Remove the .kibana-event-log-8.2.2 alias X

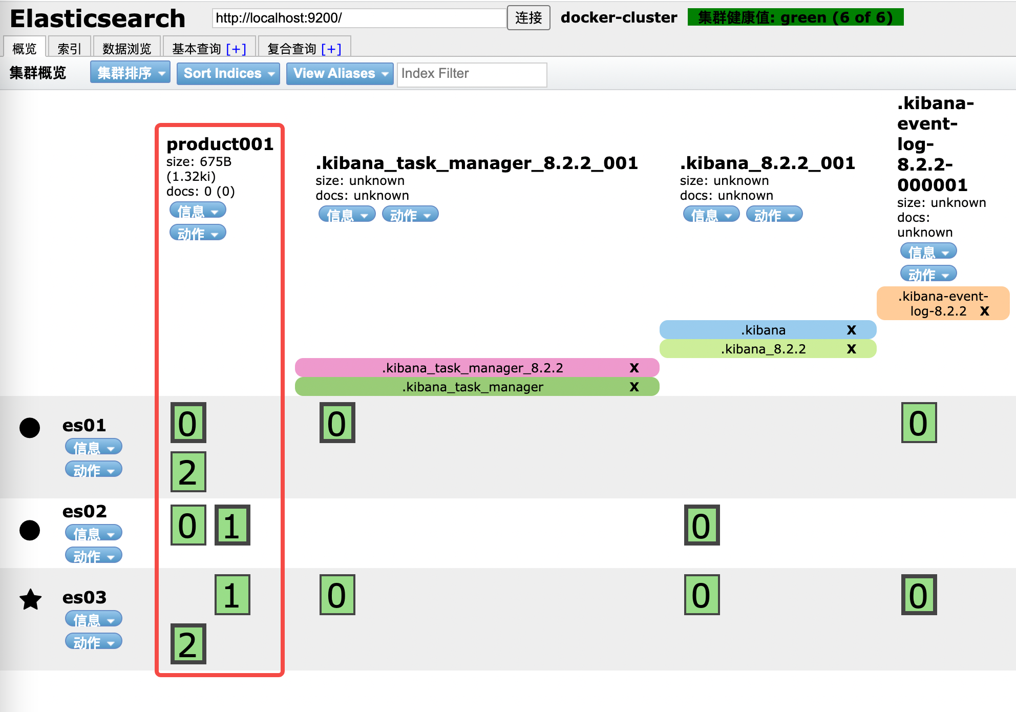tap(984, 310)
